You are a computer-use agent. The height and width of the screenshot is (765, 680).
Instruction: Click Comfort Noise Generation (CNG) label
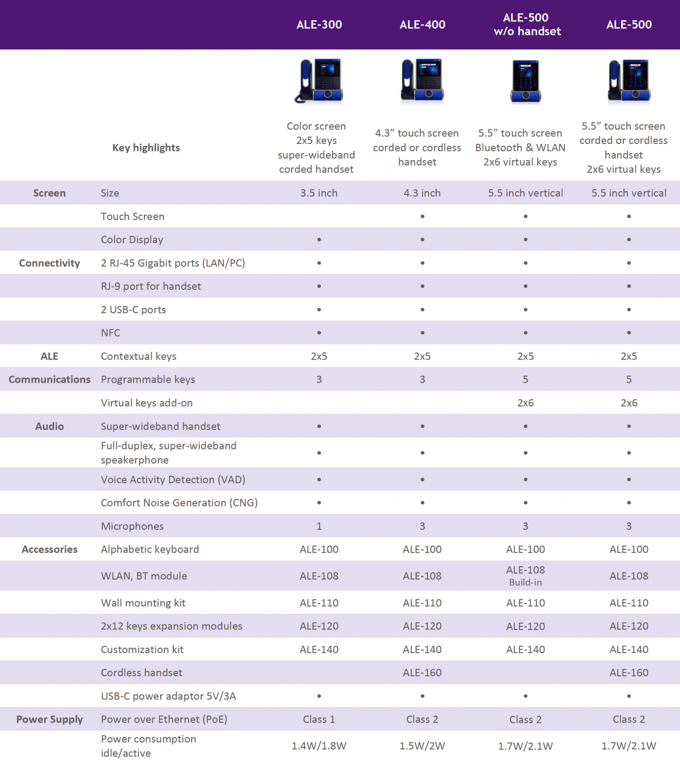click(179, 503)
